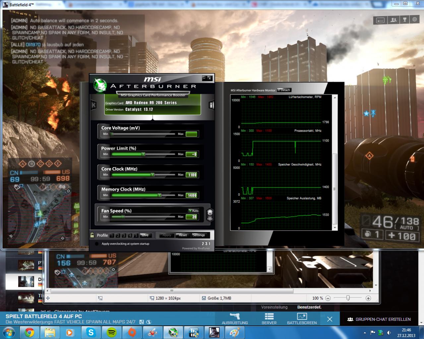Open the squad/friends icon in the Battlefield 4 window
Screen dimensions: 424x339
(394, 20)
